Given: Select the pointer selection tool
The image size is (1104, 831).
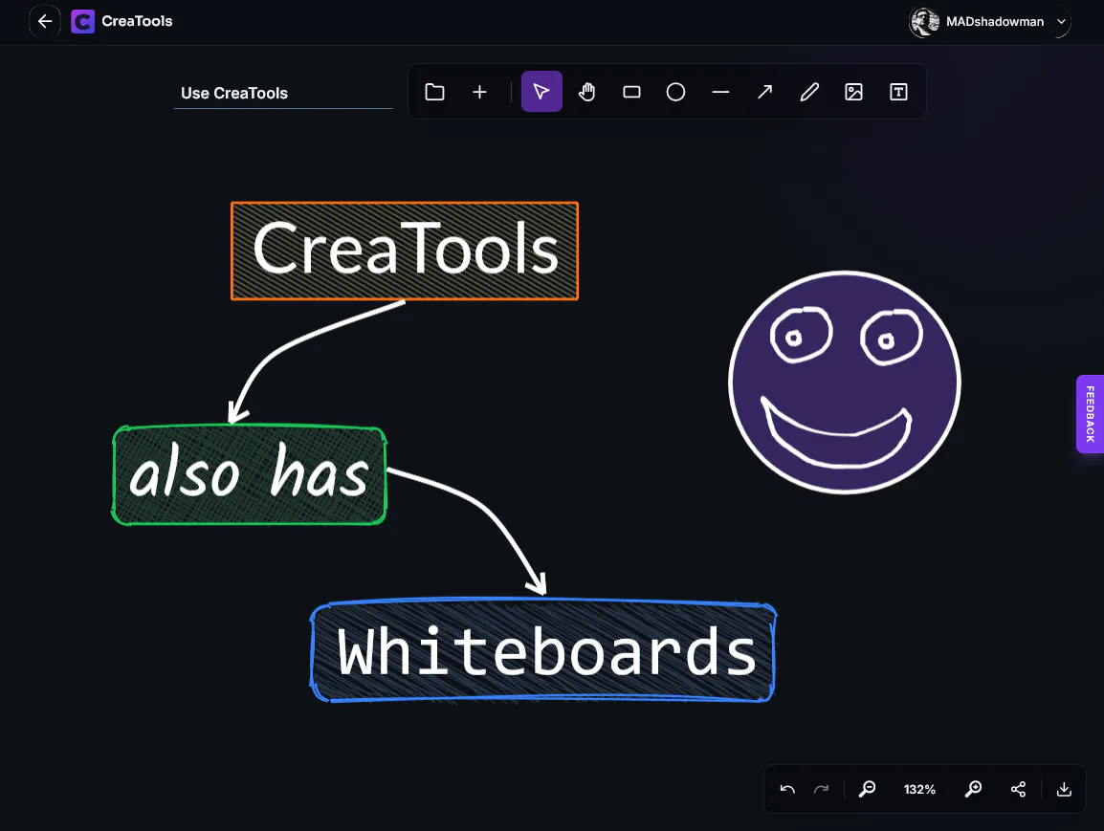Looking at the screenshot, I should 541,92.
